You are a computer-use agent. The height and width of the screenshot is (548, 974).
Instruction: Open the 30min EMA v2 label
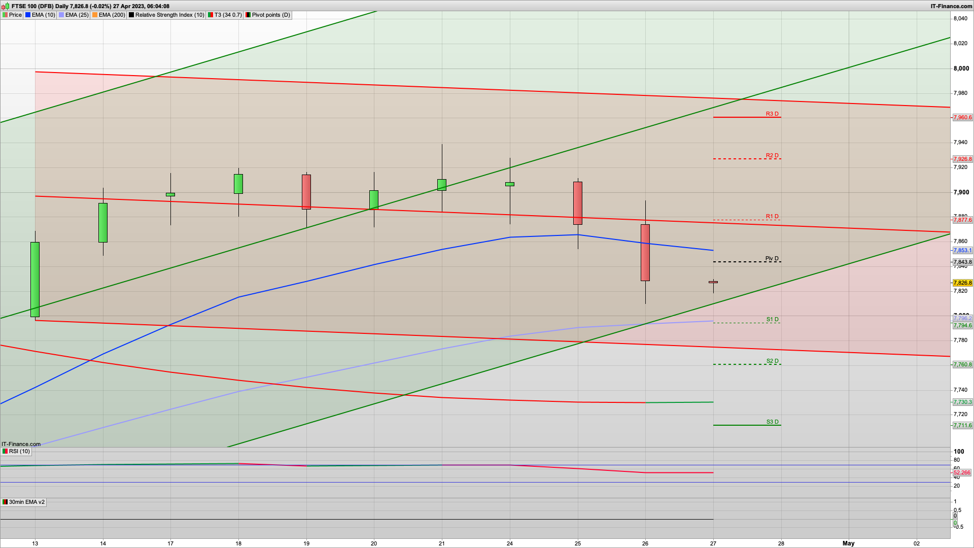(x=26, y=502)
